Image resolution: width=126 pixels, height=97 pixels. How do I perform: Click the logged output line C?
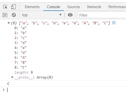point(8,84)
